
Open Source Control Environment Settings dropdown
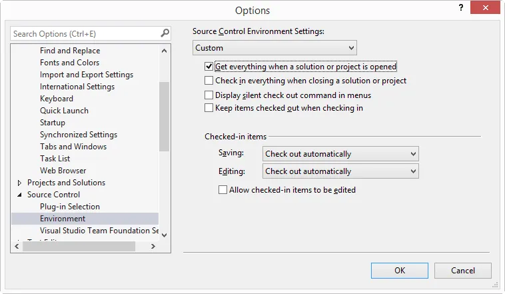pos(275,48)
